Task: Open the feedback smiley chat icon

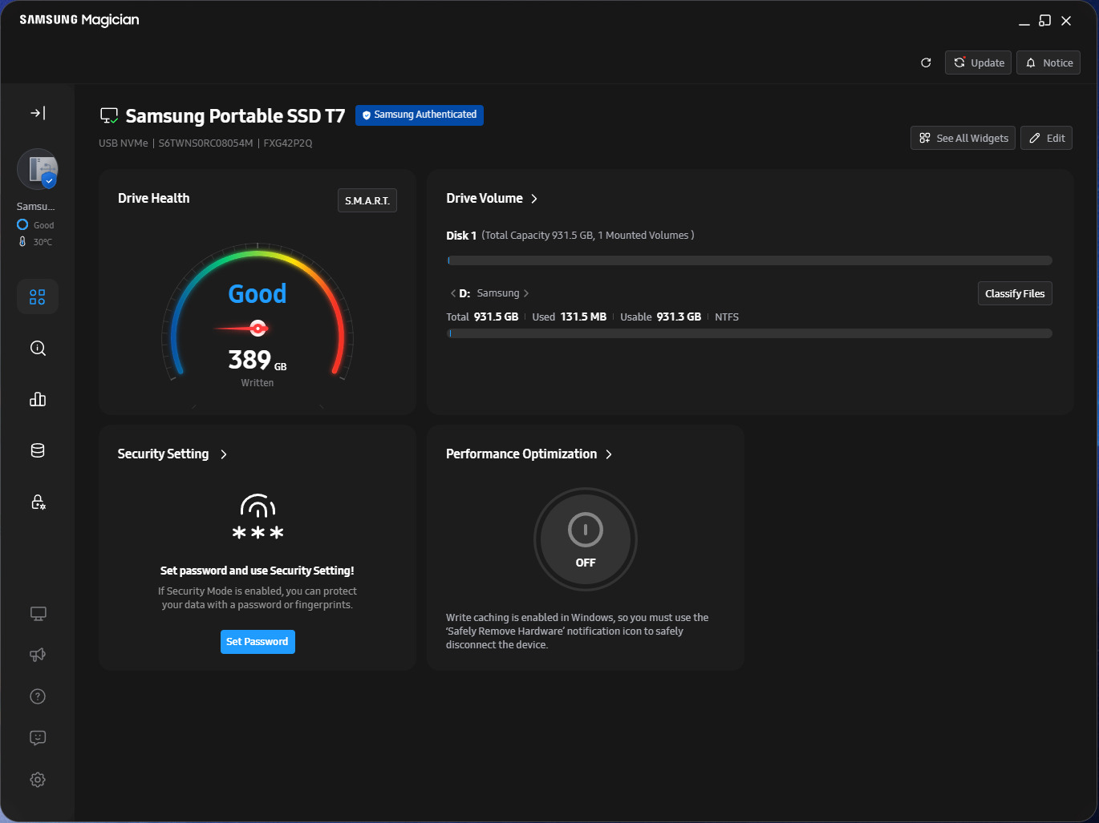Action: coord(38,738)
